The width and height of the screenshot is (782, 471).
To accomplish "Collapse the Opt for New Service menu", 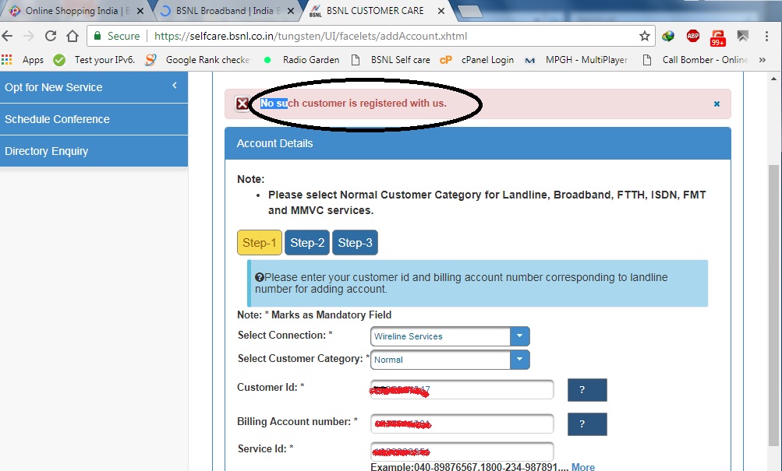I will click(x=175, y=86).
